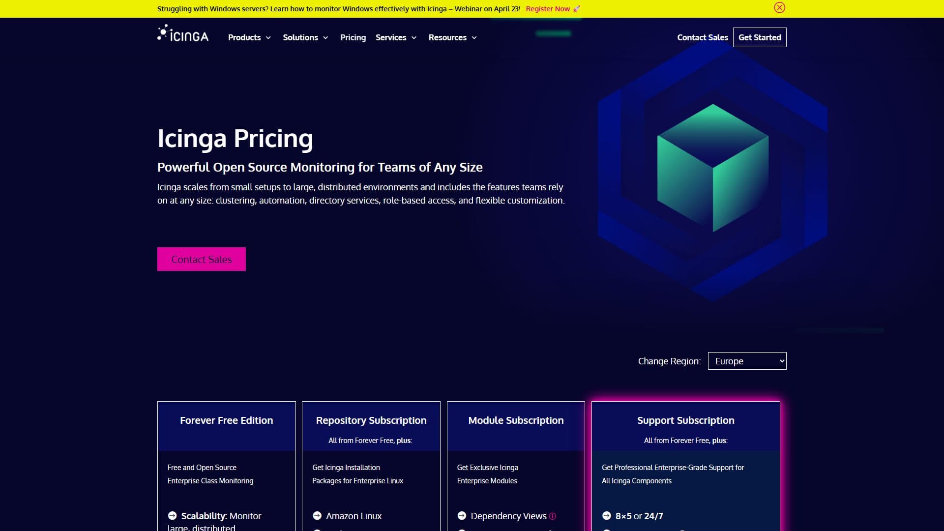Click the info icon next to Dependency Views

(x=553, y=516)
